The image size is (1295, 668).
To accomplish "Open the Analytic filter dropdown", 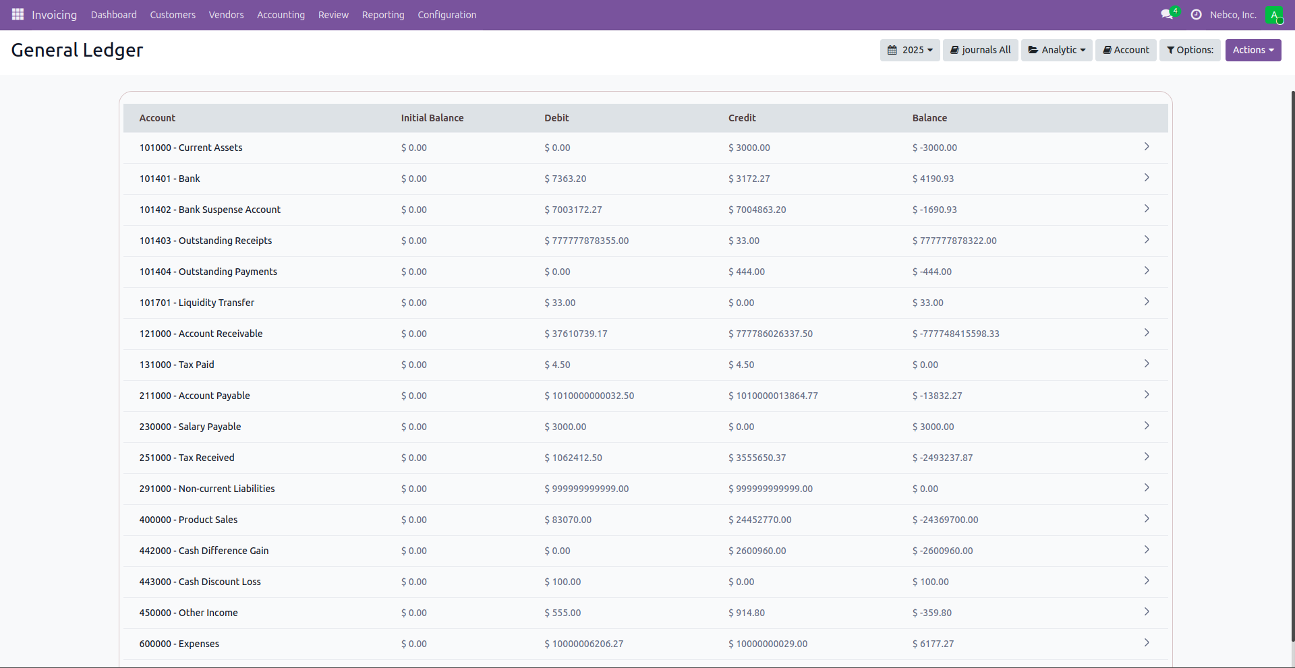I will (x=1056, y=50).
